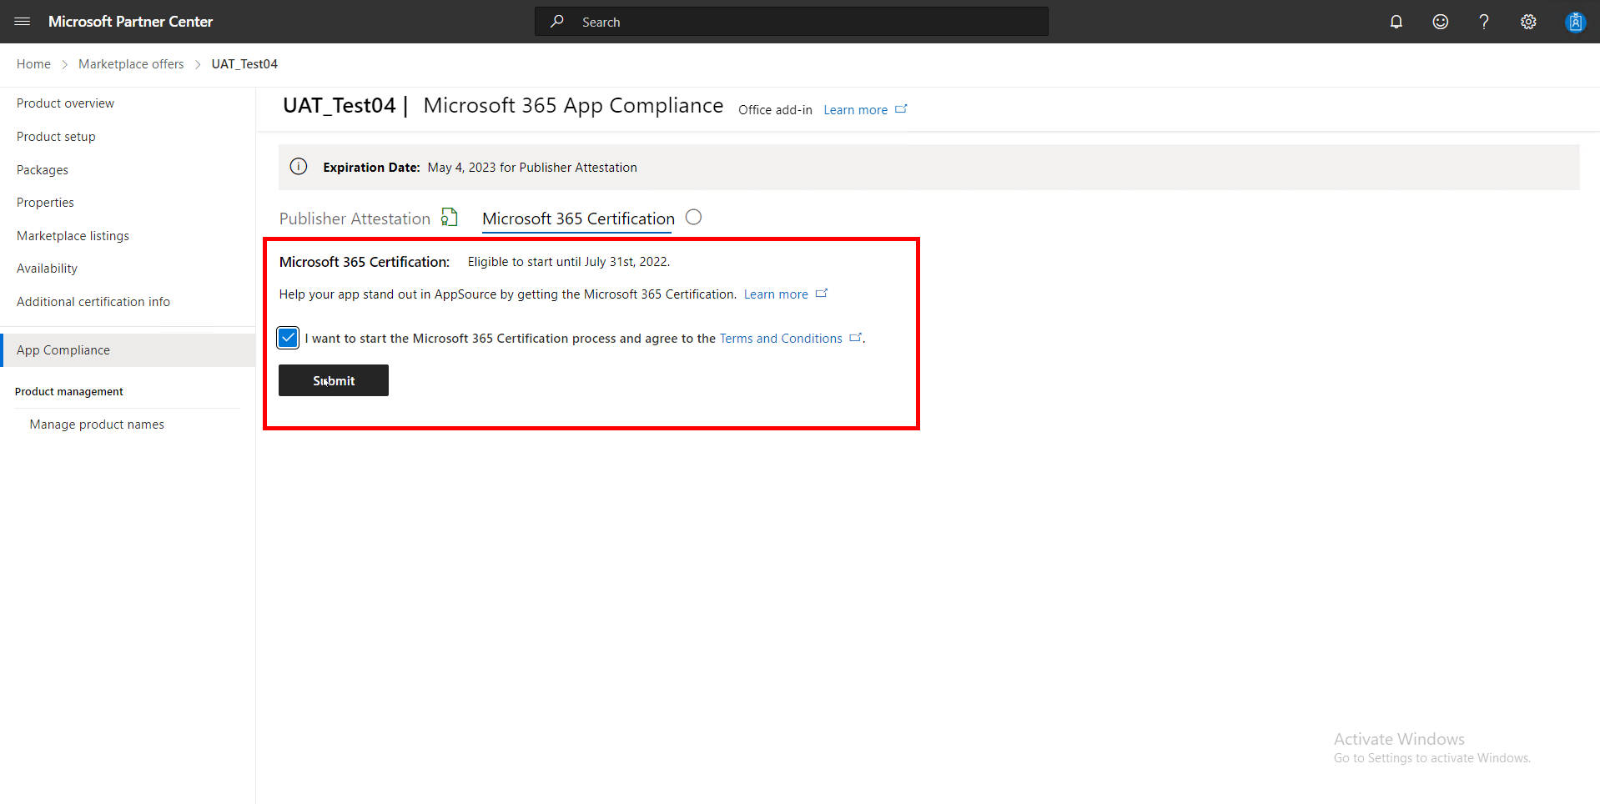This screenshot has width=1600, height=804.
Task: Click the Publisher Attestation document status icon
Action: 450,218
